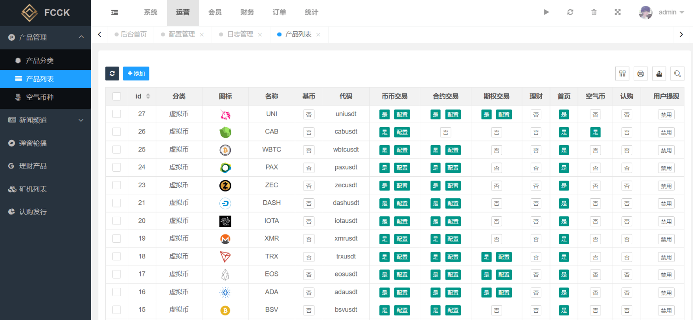Click the blue 添加 button
Screen dimensions: 693x320
point(136,73)
